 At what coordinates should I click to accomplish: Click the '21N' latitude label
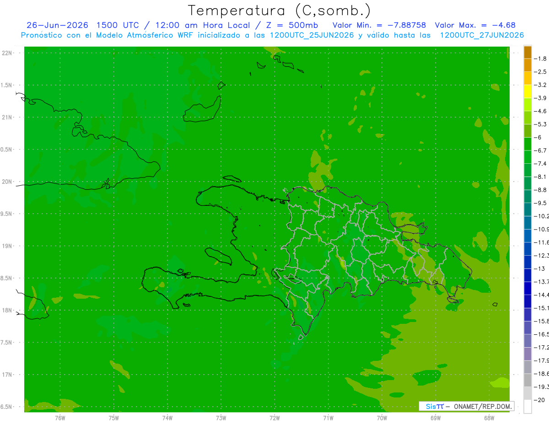coord(7,118)
